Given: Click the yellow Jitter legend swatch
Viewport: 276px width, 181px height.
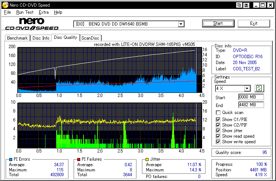Looking at the screenshot, I should point(147,160).
